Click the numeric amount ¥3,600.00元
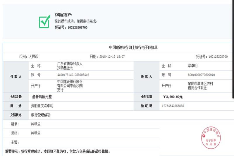 pos(173,97)
